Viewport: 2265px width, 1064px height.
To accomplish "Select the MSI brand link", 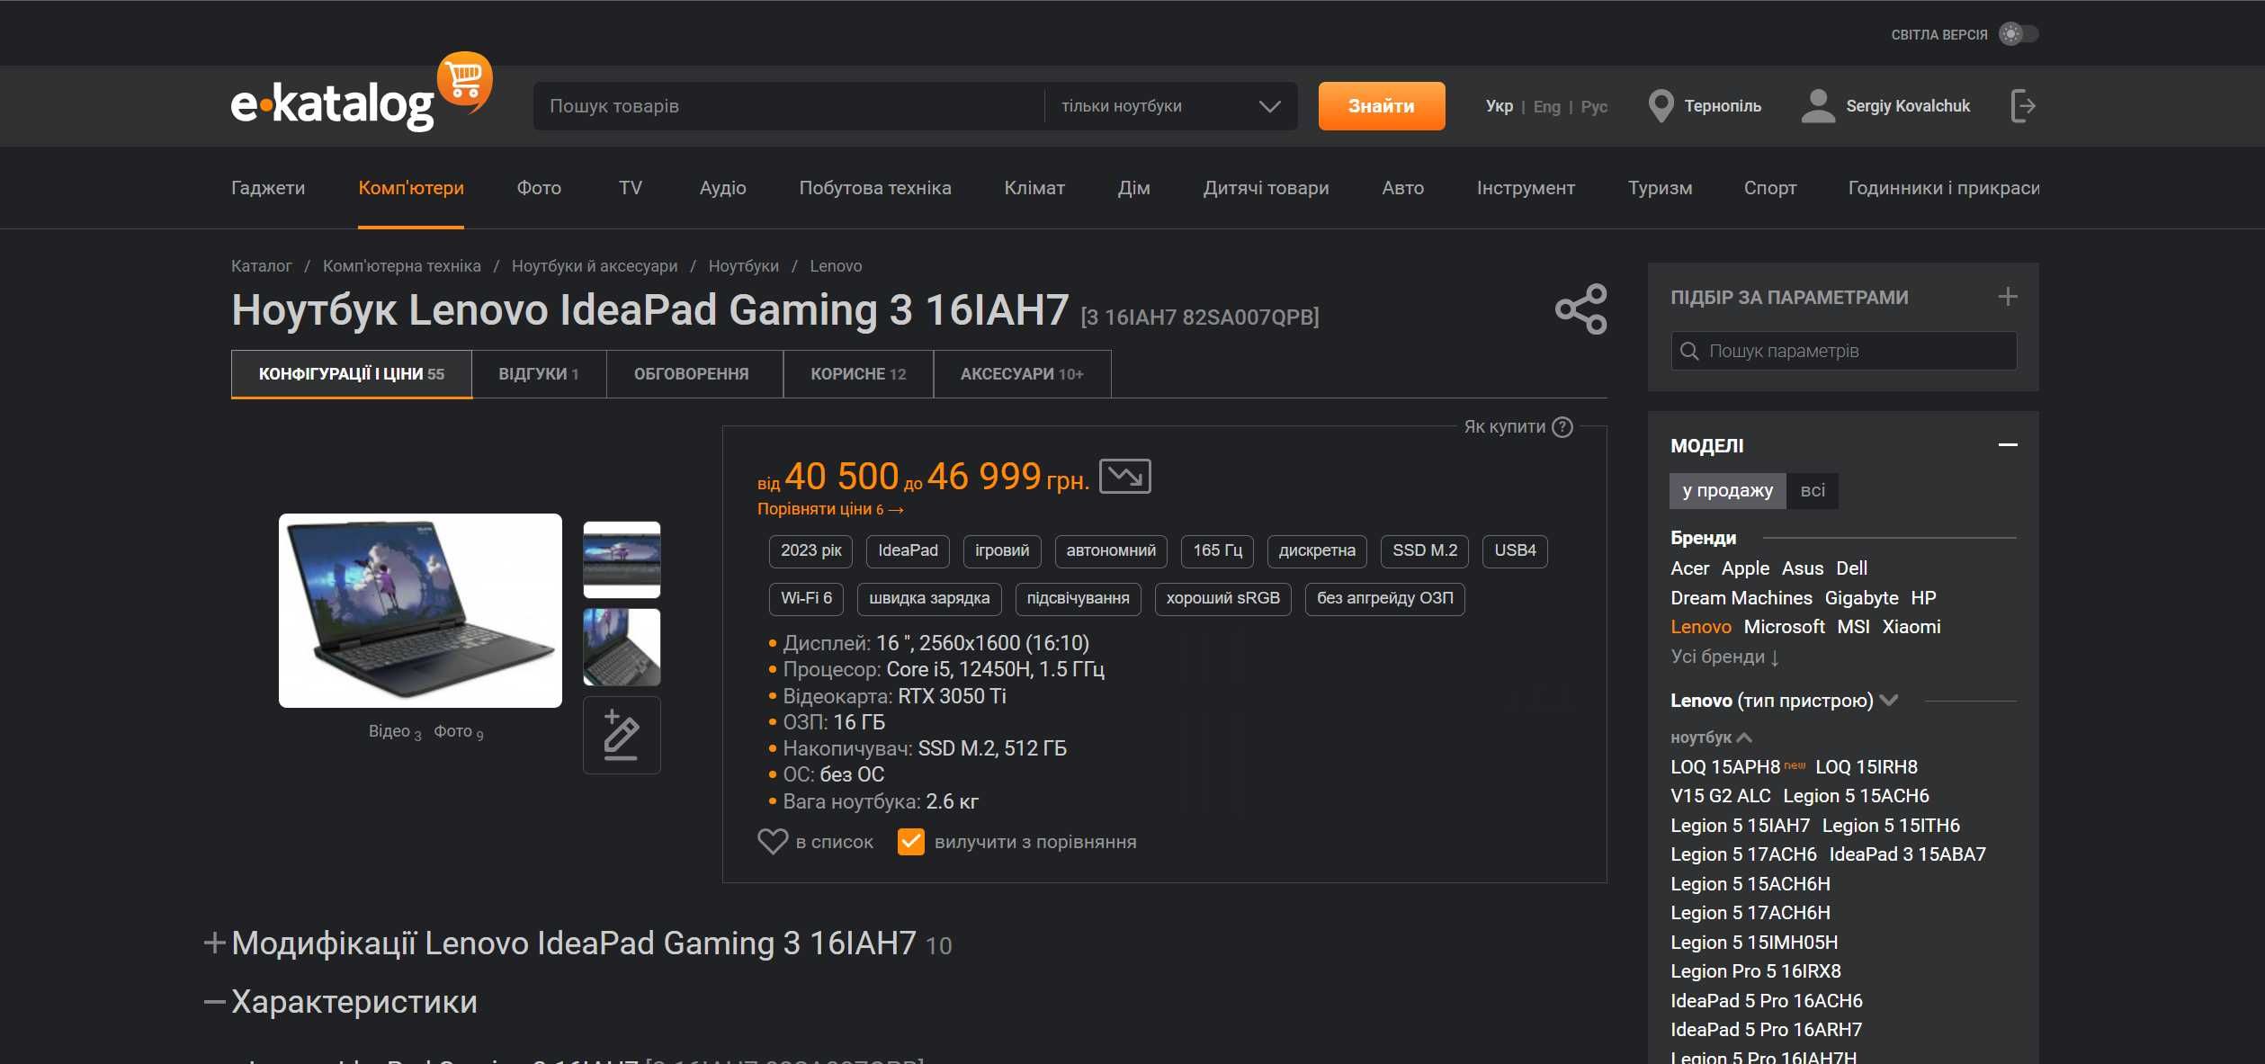I will (x=1853, y=627).
